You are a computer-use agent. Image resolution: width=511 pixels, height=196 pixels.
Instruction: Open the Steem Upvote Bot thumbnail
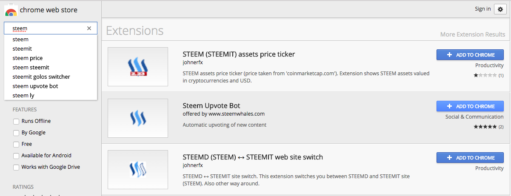[137, 118]
